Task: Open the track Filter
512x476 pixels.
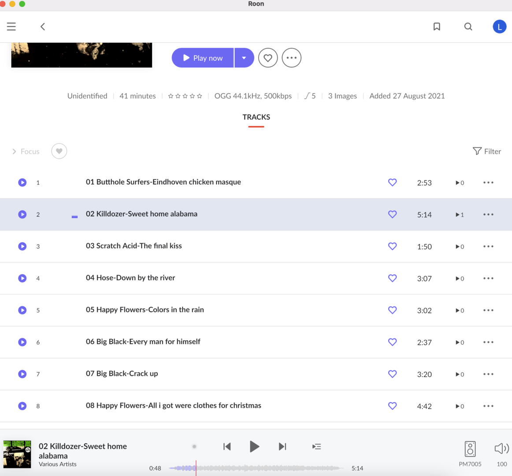Action: (486, 151)
